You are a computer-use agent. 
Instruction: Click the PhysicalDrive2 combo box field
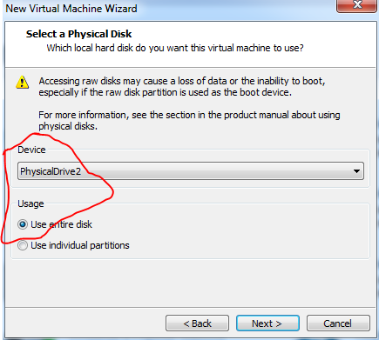click(191, 171)
